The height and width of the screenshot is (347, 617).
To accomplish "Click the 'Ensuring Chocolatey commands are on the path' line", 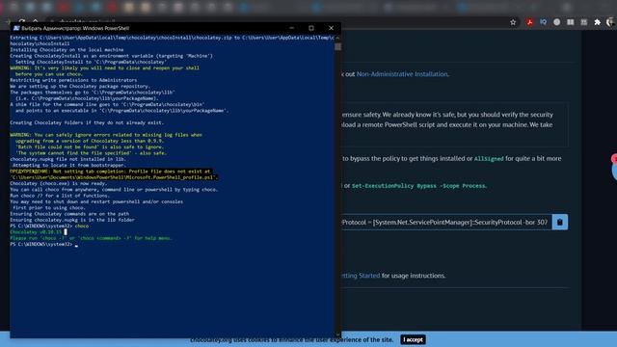I will (69, 214).
